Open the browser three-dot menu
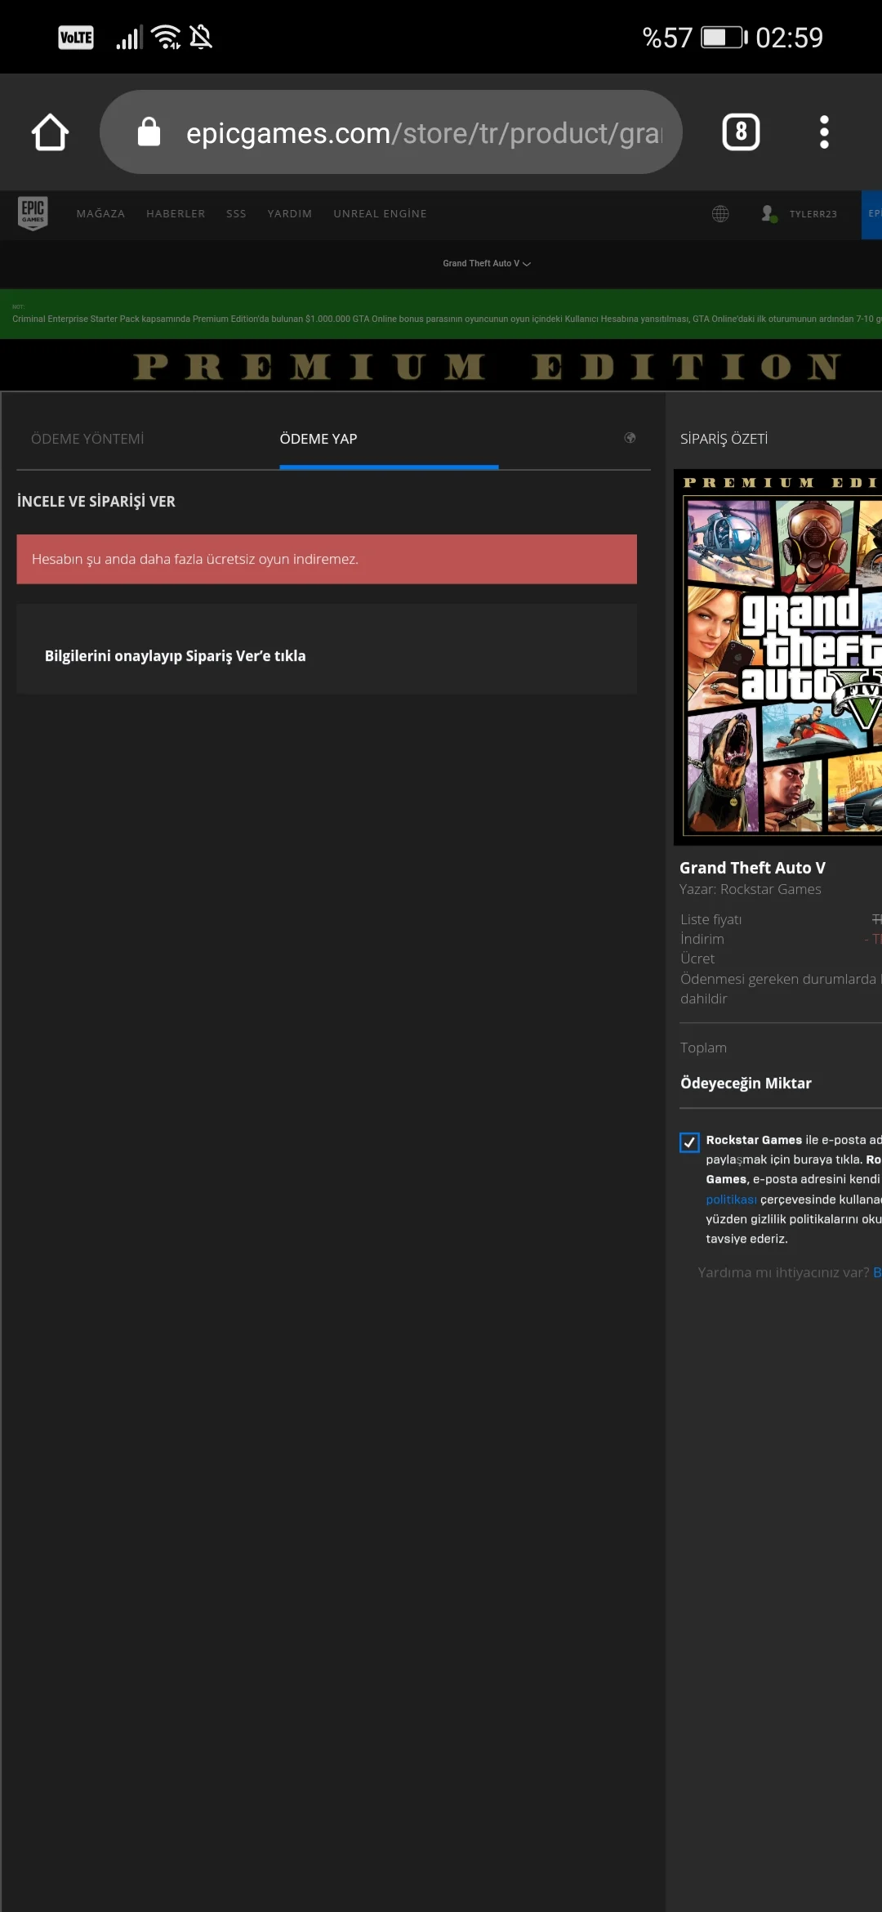Screen dimensions: 882x1912 824,132
